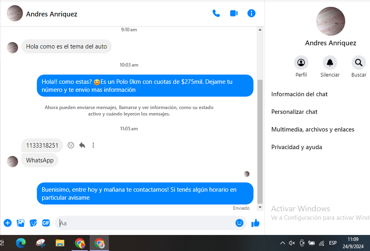Reply to the 1133318251 message using the reply arrow
Screen dimensions: 370x251
click(82, 145)
